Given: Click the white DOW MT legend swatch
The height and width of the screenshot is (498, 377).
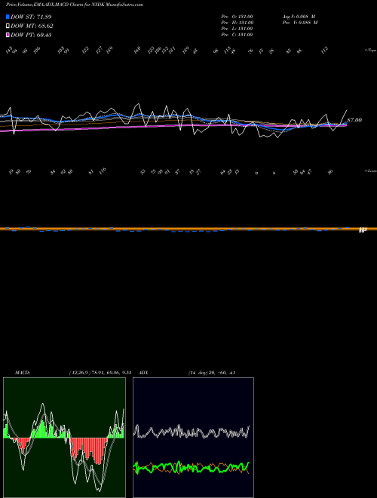Looking at the screenshot, I should point(8,26).
